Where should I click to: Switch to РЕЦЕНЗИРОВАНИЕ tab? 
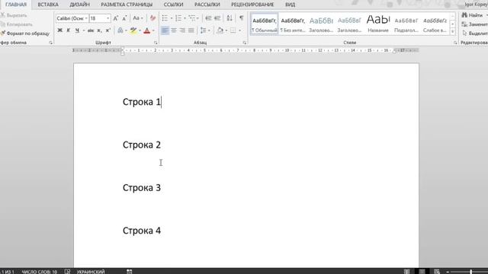pyautogui.click(x=252, y=5)
